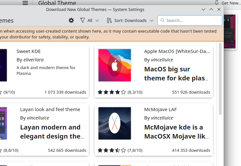Select theme preview in background Global Theme window

coord(230,31)
